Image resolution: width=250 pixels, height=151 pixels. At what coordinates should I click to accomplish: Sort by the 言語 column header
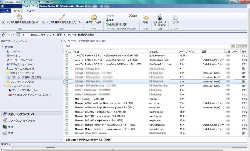(212, 52)
